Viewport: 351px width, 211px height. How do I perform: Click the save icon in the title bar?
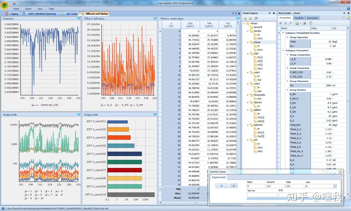coord(14,3)
